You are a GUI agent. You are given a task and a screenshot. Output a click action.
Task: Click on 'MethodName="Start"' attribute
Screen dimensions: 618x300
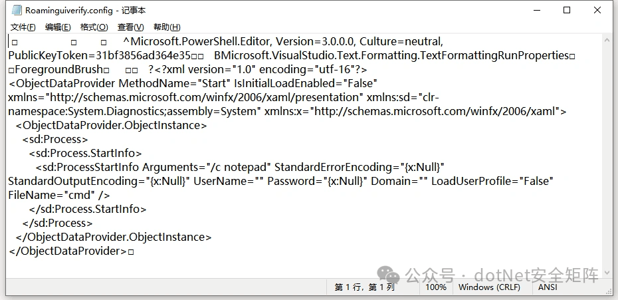coord(175,83)
